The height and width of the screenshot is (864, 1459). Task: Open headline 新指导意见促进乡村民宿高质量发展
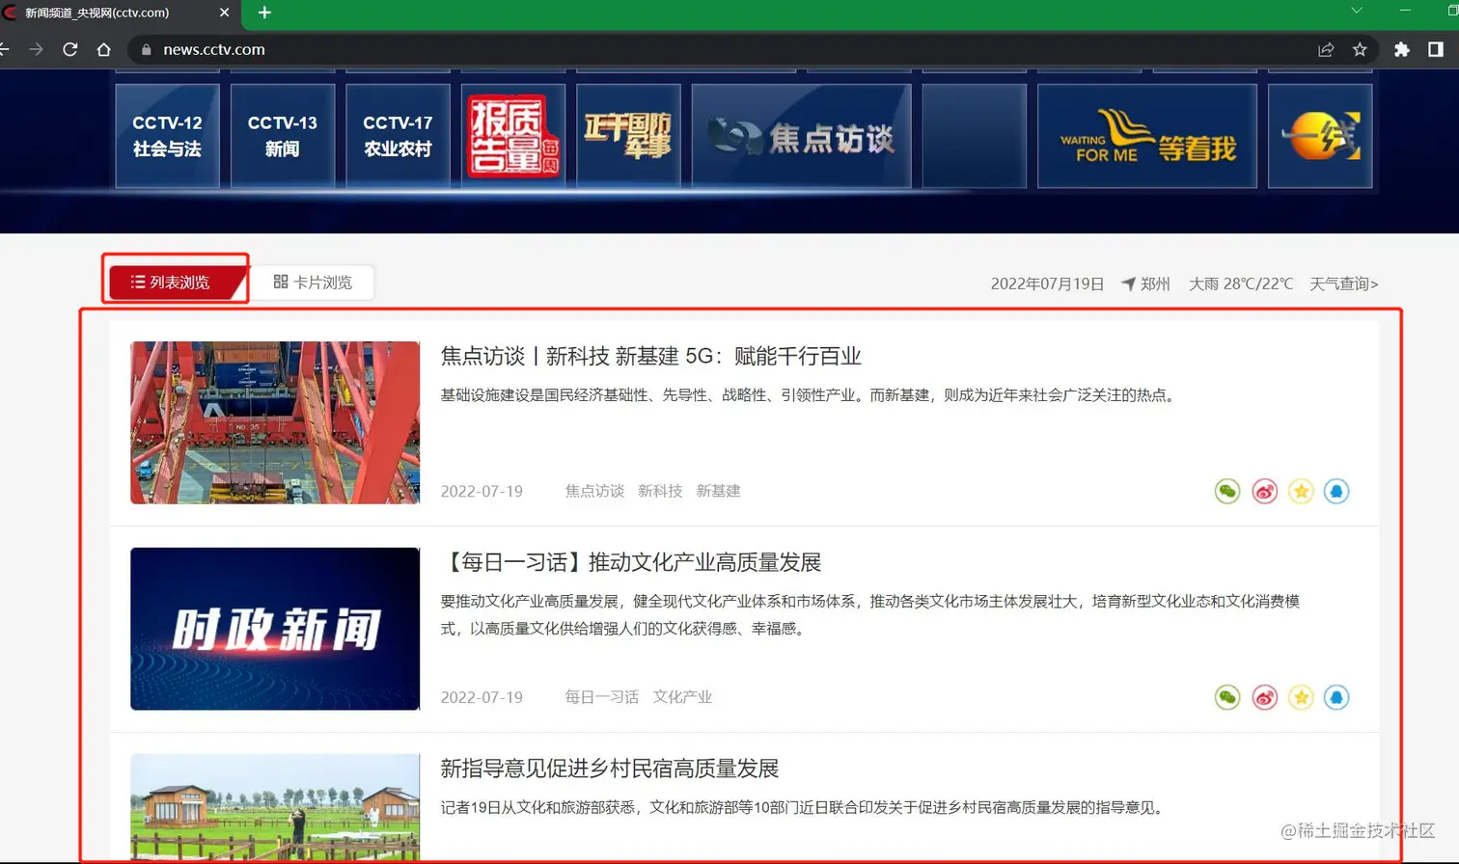pos(610,769)
